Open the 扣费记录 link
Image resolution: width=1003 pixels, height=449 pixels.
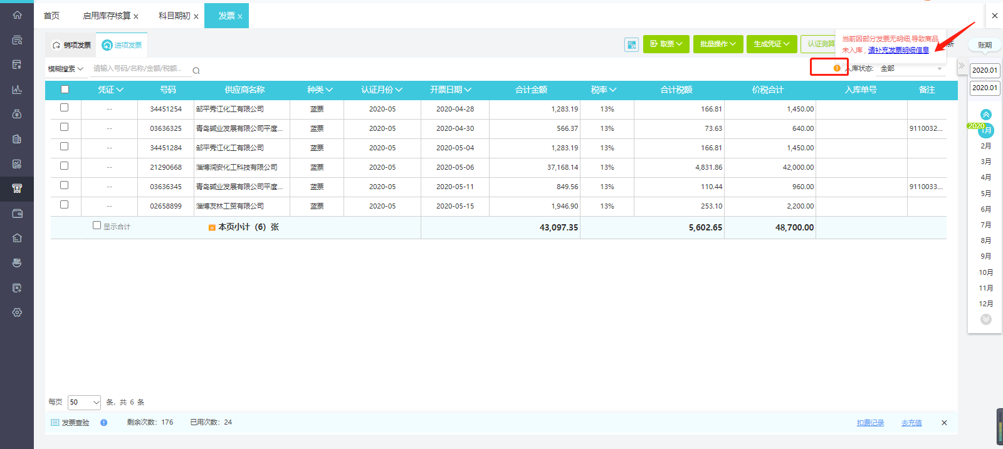(x=870, y=423)
